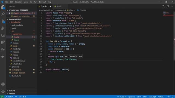Open the Manage gear settings menu
Screen dimensions: 175x98
point(3,91)
